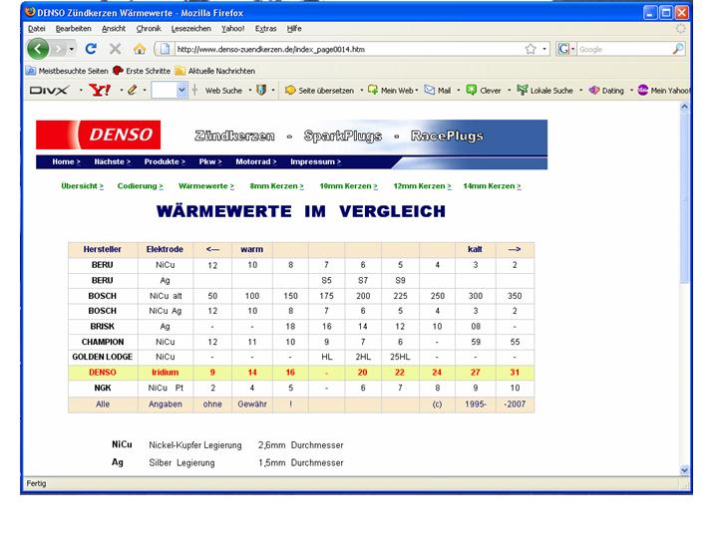Screen dimensions: 718x538
Task: Open the Datei menu
Action: pyautogui.click(x=36, y=28)
